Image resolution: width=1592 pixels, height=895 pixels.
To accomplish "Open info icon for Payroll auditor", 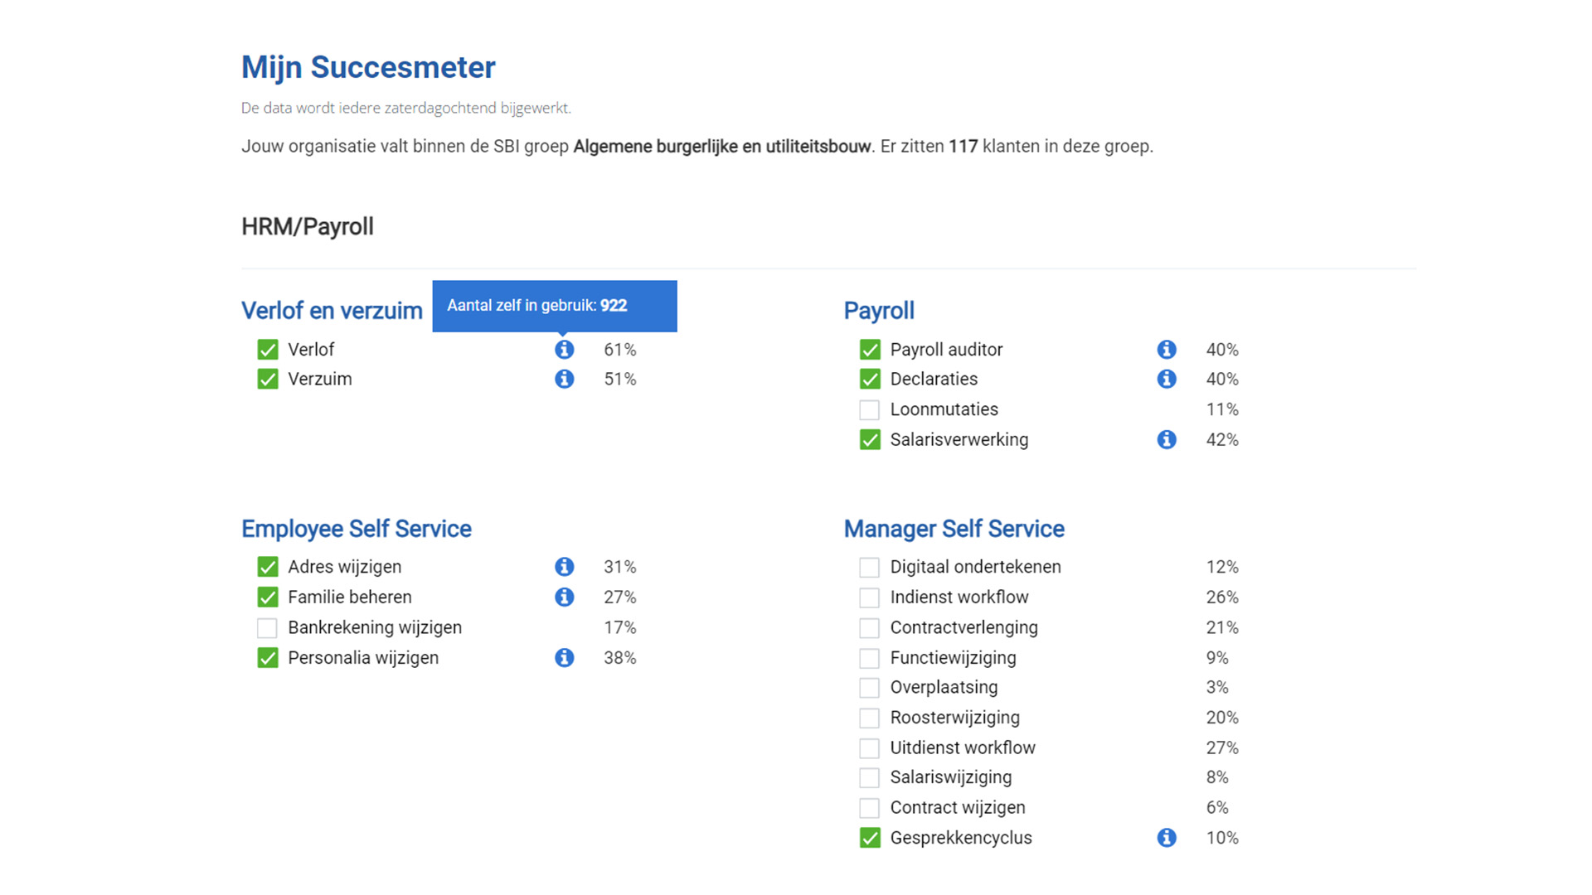I will click(1167, 350).
